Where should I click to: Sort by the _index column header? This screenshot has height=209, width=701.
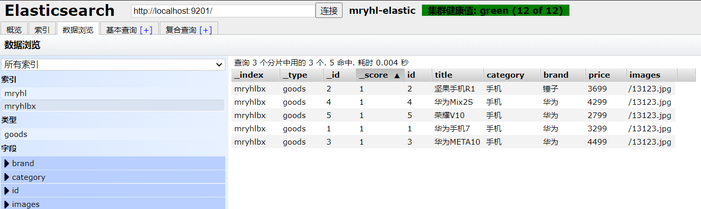pyautogui.click(x=255, y=75)
